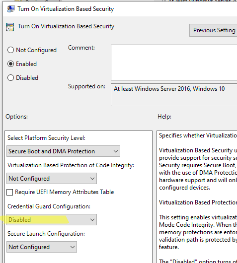This screenshot has height=263, width=237.
Task: Click the Help description text pane
Action: (x=197, y=197)
